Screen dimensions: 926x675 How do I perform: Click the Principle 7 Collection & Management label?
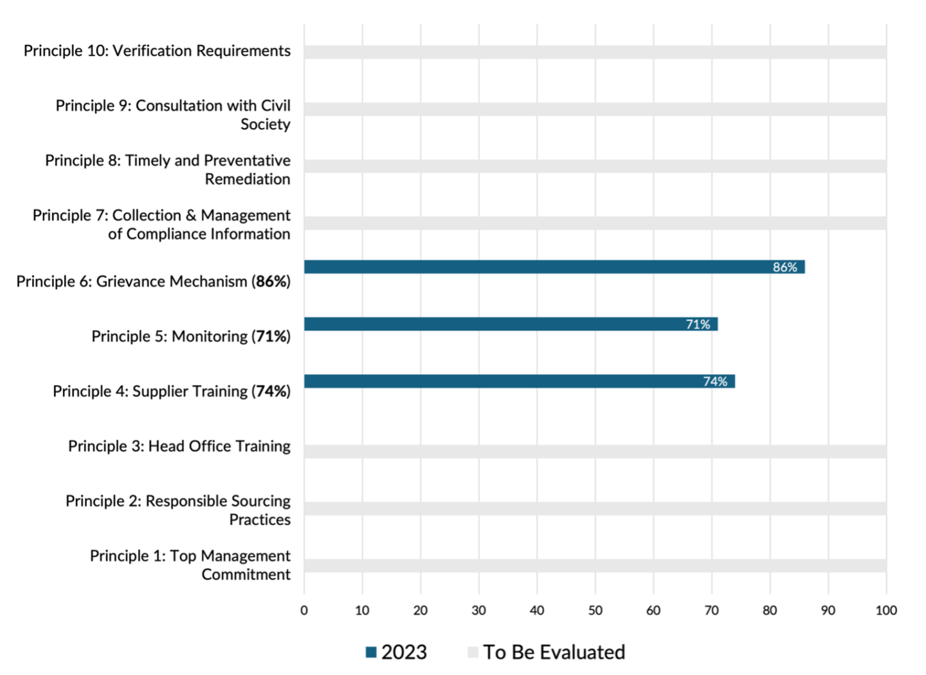pyautogui.click(x=161, y=225)
